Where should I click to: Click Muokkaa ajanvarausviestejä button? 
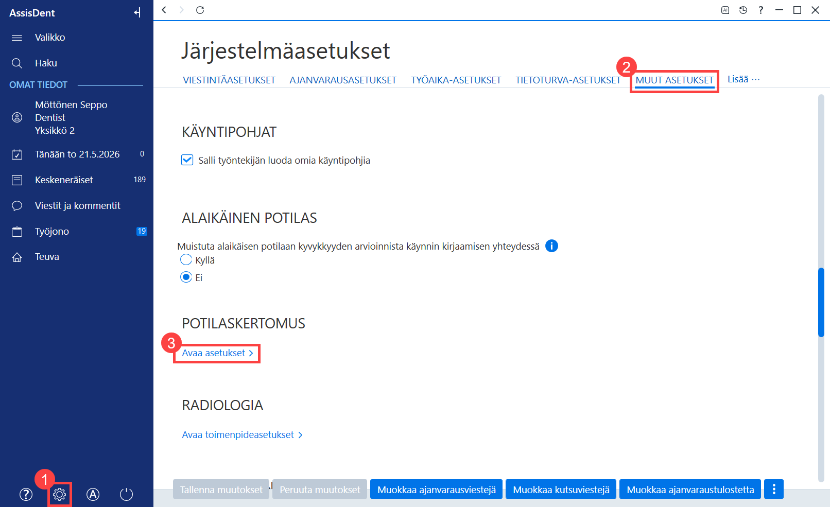[x=437, y=489]
